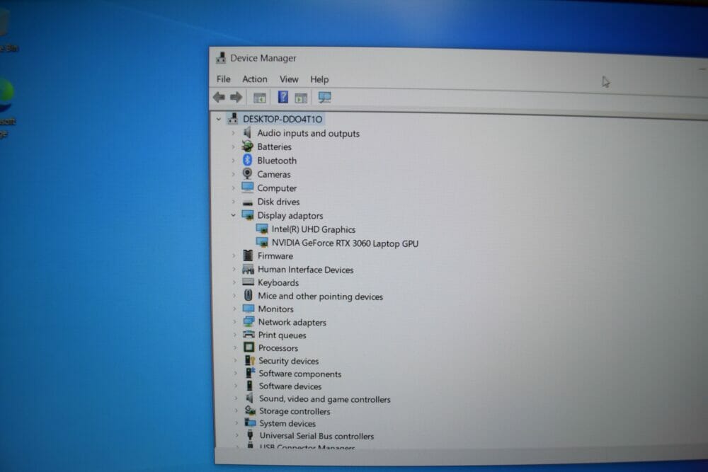The width and height of the screenshot is (708, 472).
Task: Click the Security devices key icon
Action: click(x=249, y=360)
